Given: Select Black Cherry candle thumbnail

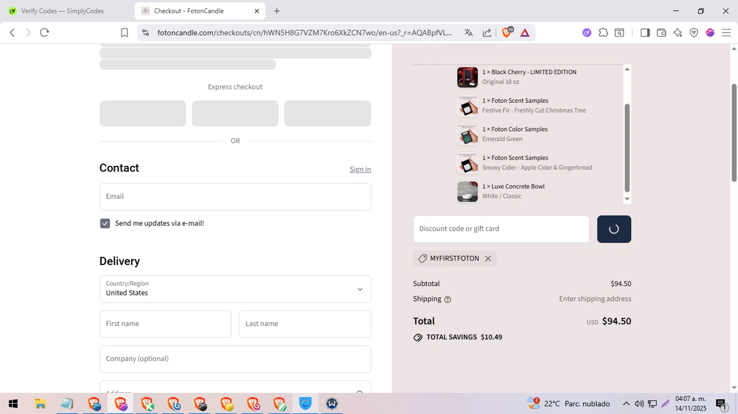Looking at the screenshot, I should (x=467, y=77).
